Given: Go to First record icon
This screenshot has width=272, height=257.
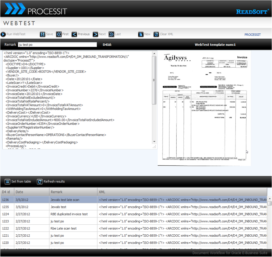Looking at the screenshot, I should click(x=59, y=34).
